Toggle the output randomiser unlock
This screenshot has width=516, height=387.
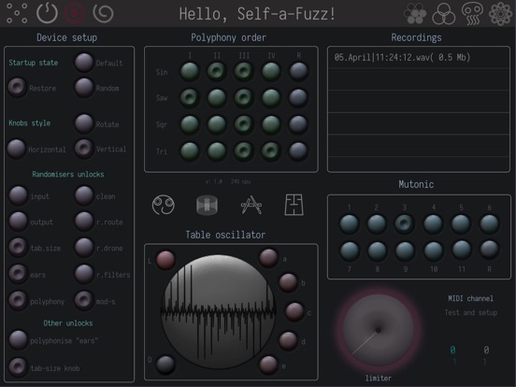tap(18, 222)
